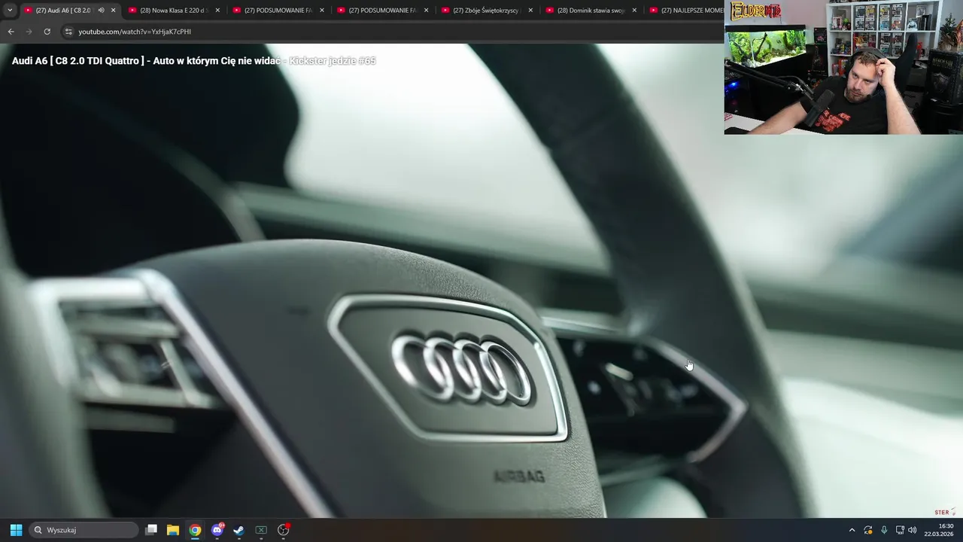Open File Explorer from the taskbar
The width and height of the screenshot is (963, 542).
tap(173, 530)
